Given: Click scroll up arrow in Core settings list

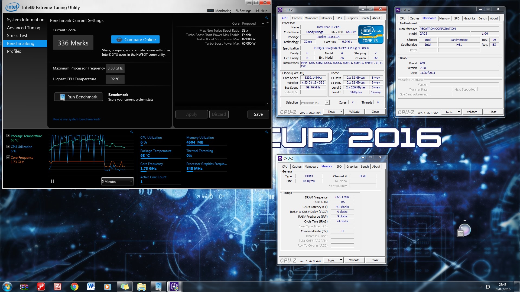Looking at the screenshot, I should click(268, 22).
